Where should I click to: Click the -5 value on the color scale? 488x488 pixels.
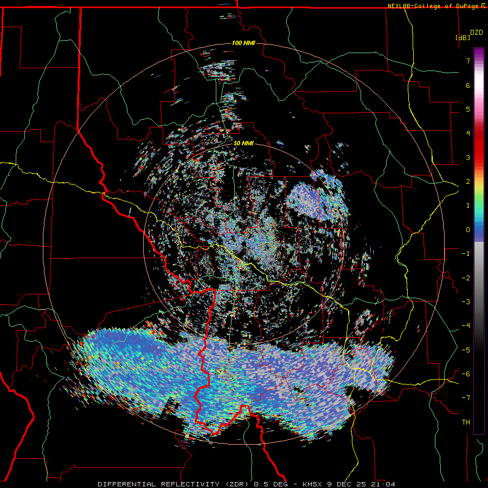coord(466,350)
